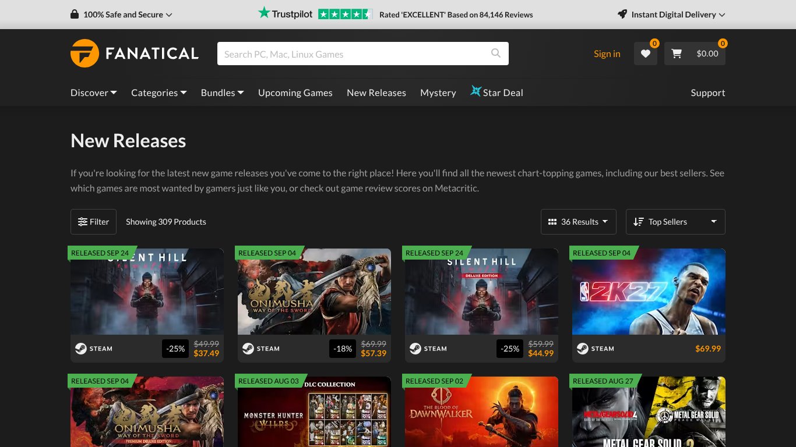Click the Star Deal star icon
796x447 pixels.
pyautogui.click(x=476, y=91)
